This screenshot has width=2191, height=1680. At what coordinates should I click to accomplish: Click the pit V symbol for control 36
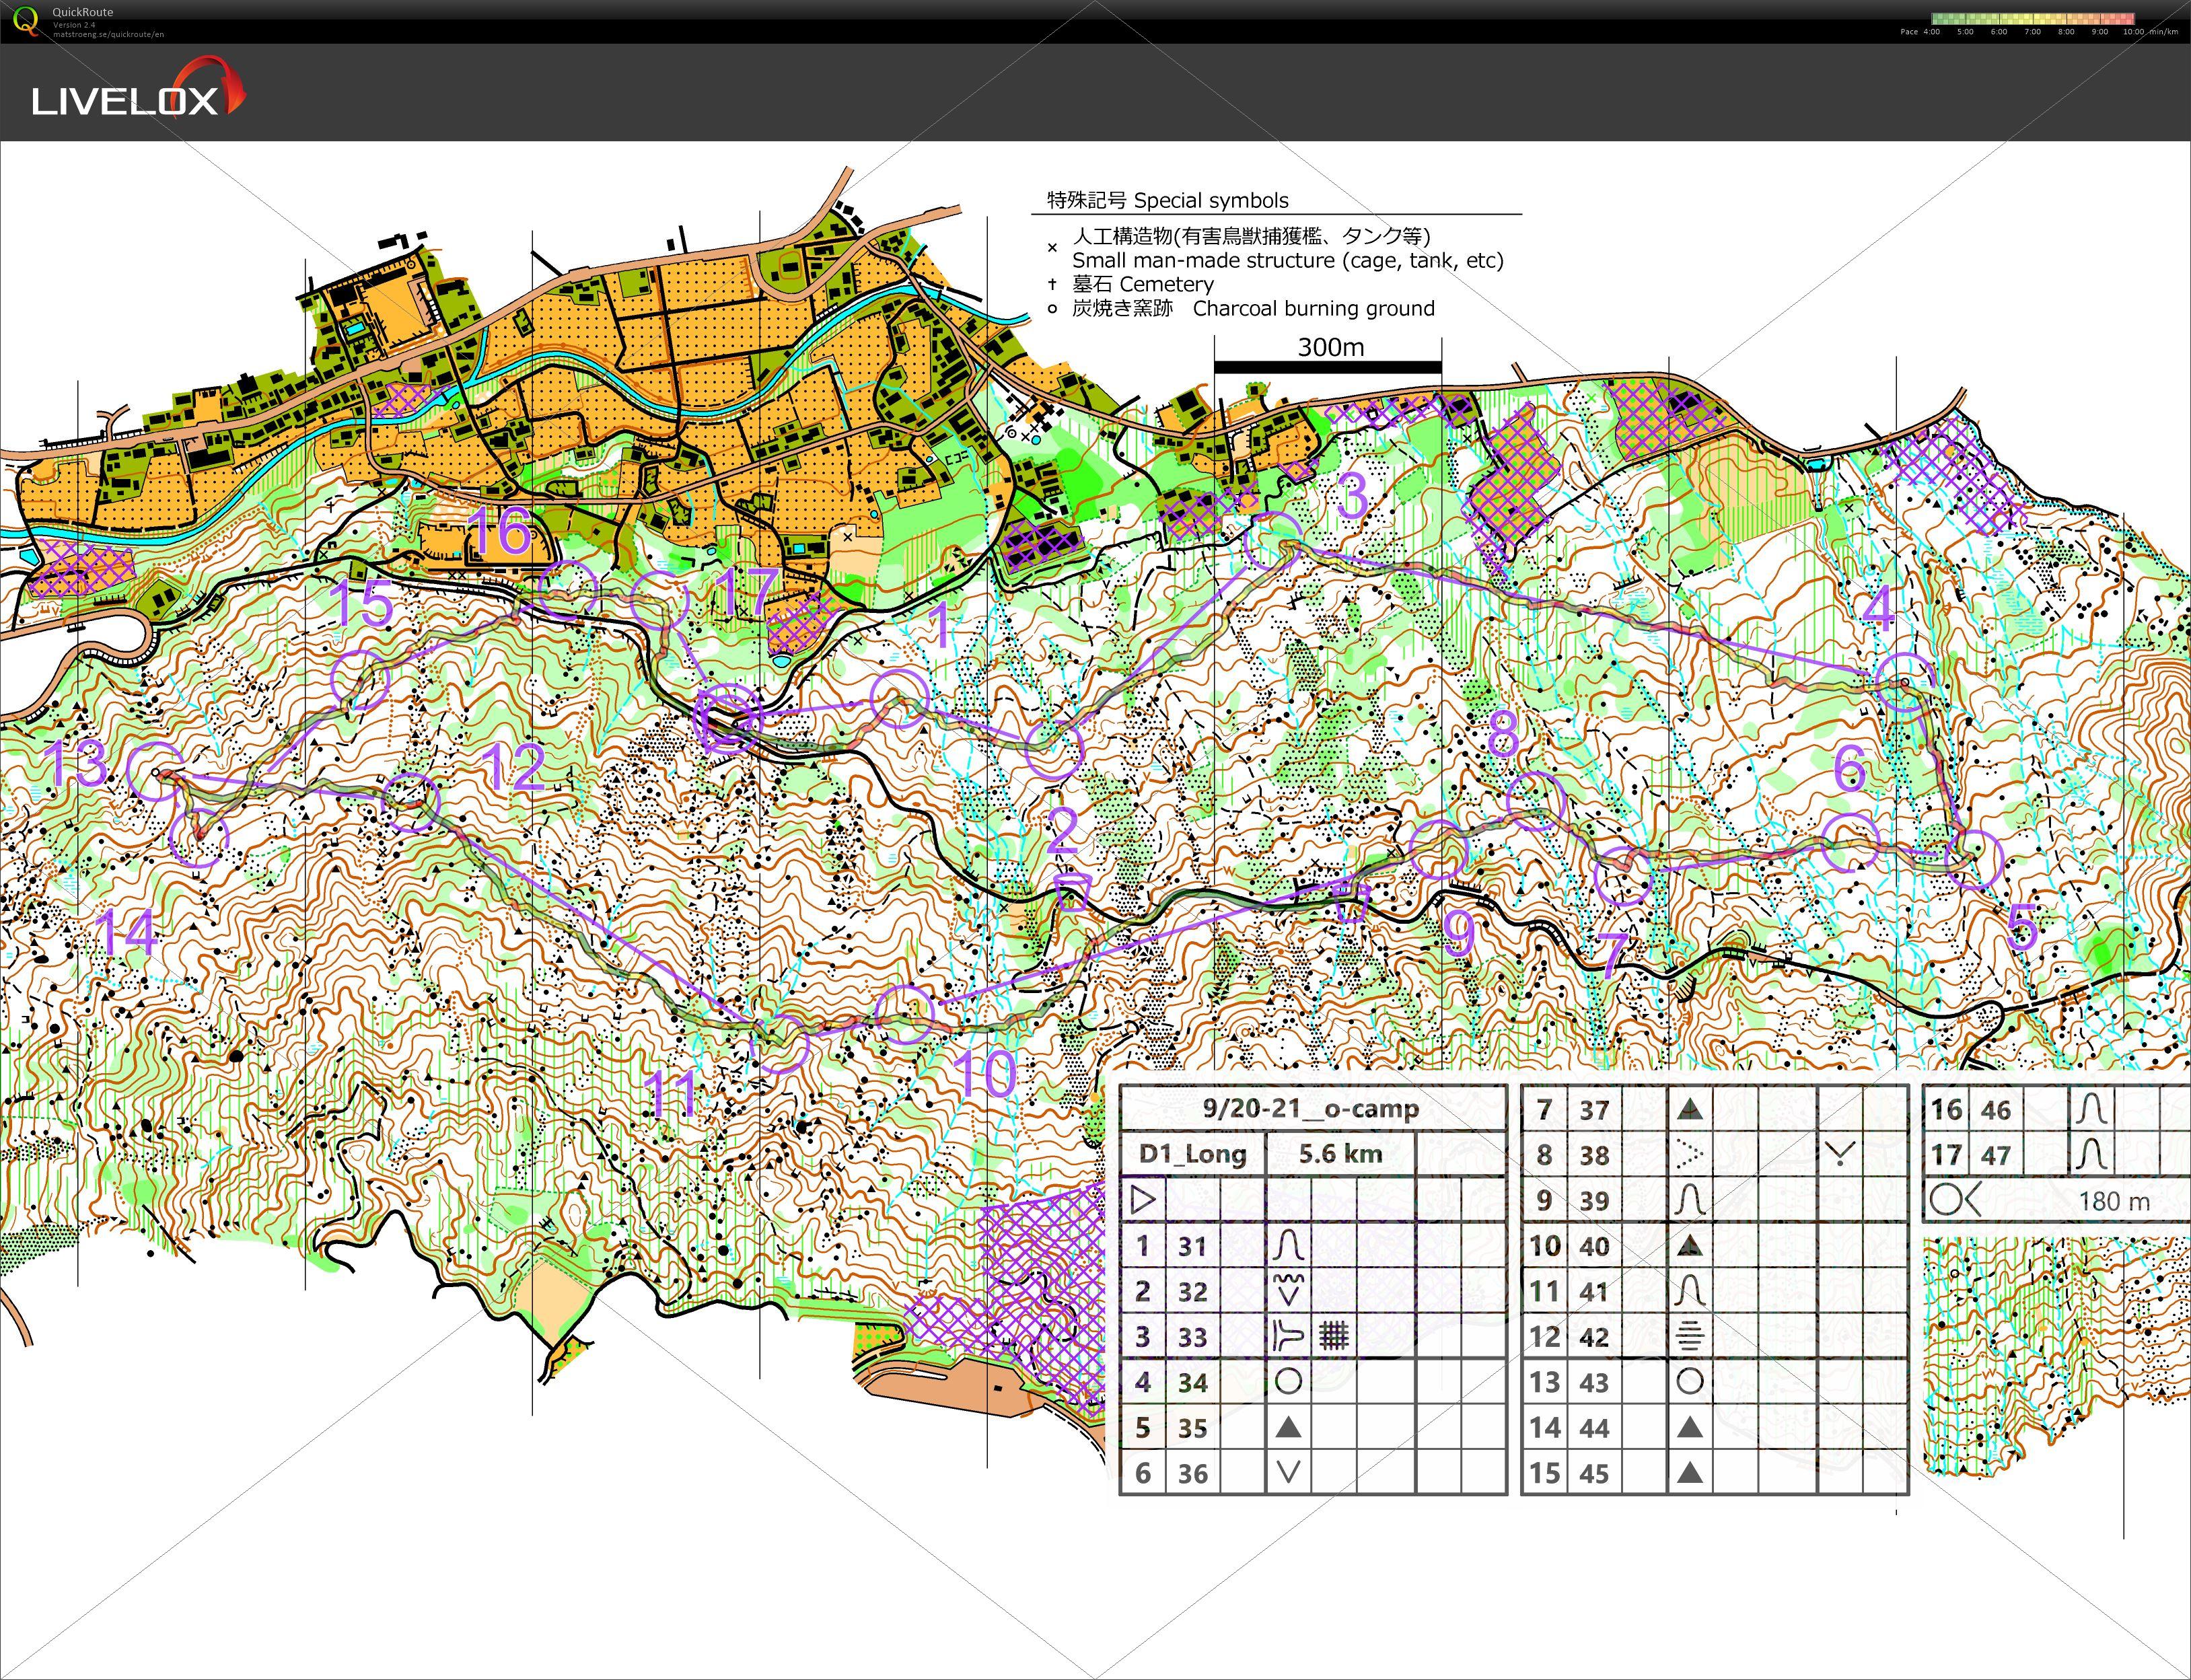point(1288,1472)
